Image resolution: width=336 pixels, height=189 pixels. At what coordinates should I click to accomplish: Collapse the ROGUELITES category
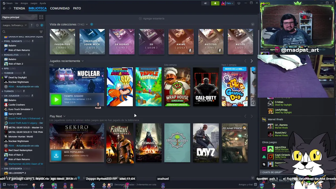(3, 55)
